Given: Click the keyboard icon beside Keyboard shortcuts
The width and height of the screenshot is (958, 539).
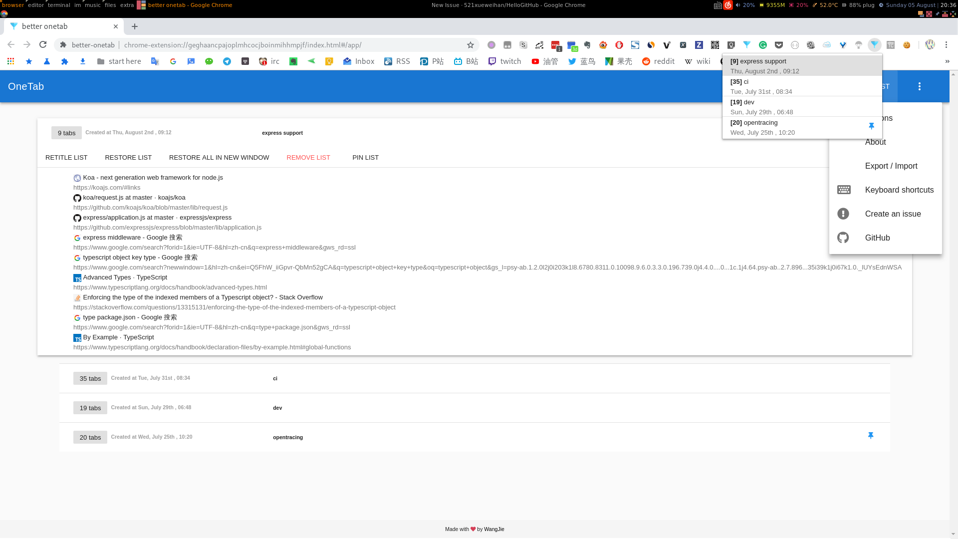Looking at the screenshot, I should 843,190.
